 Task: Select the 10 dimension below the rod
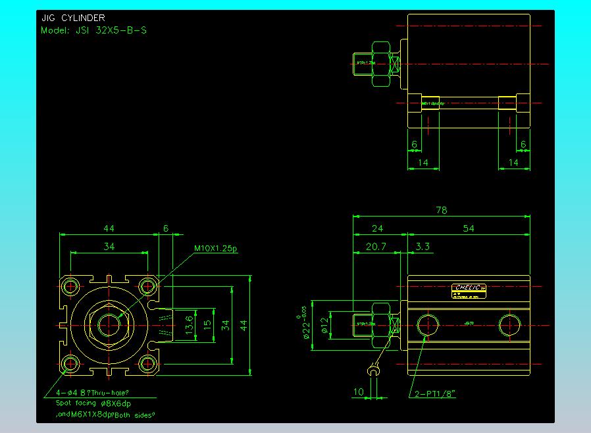click(358, 392)
